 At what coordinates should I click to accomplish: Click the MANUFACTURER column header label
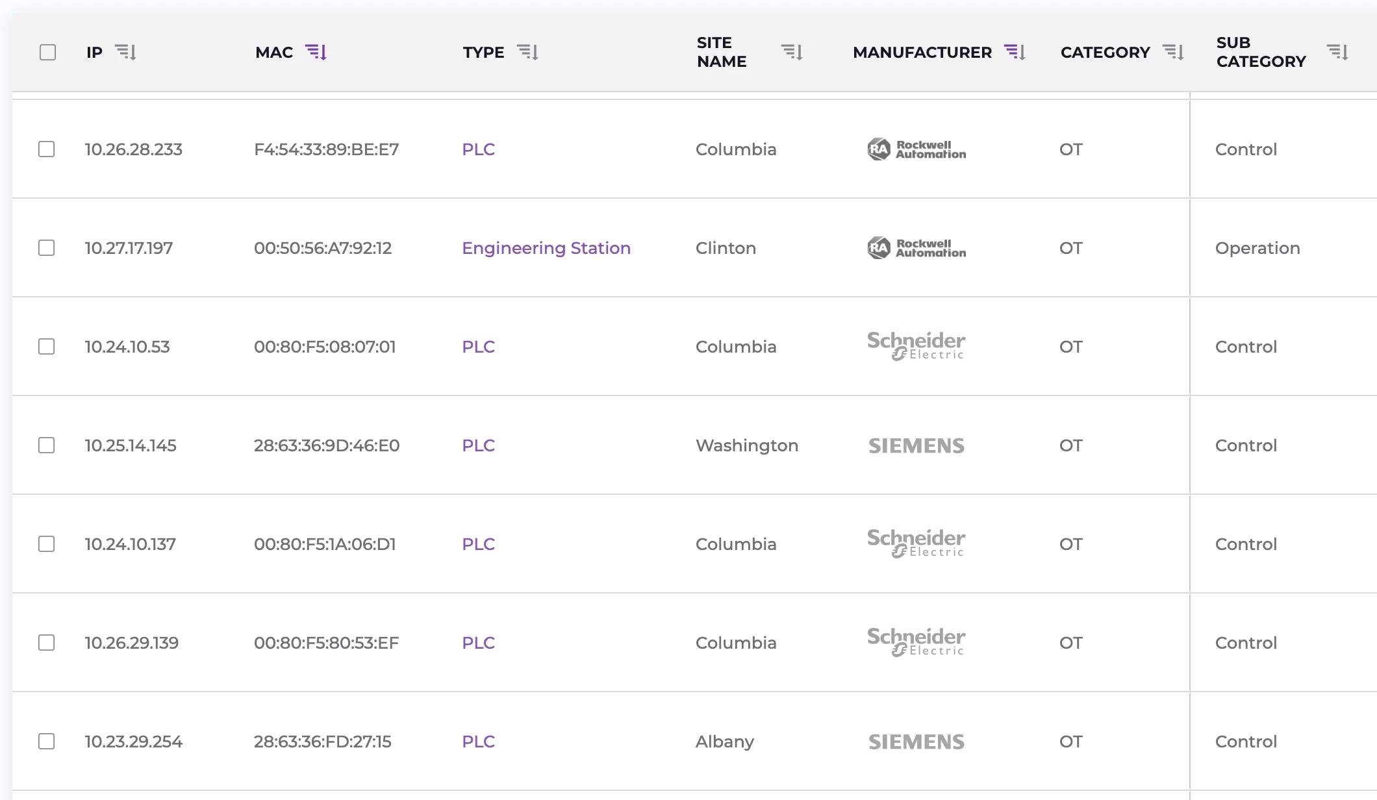click(x=922, y=52)
